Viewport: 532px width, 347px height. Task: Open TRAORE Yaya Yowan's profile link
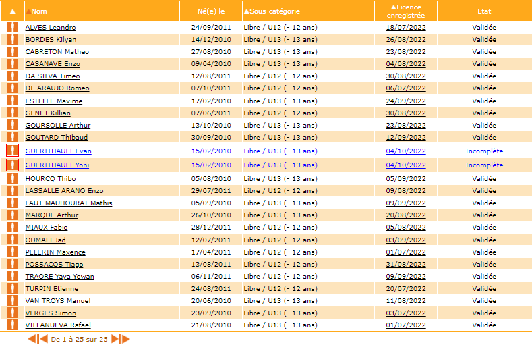59,277
